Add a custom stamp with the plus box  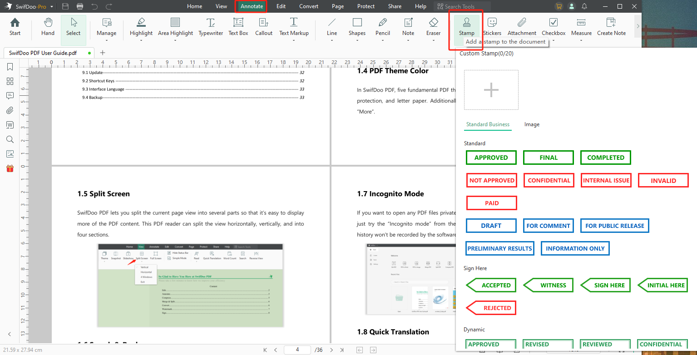tap(491, 90)
